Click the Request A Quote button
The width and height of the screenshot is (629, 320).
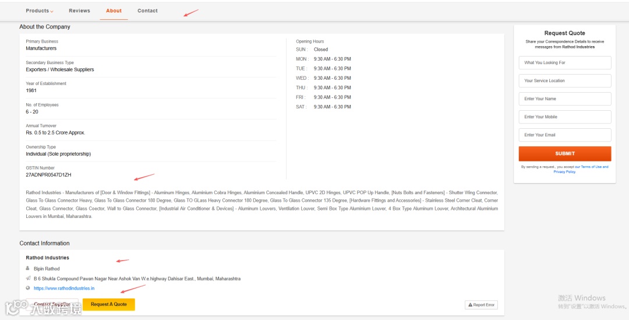(109, 304)
